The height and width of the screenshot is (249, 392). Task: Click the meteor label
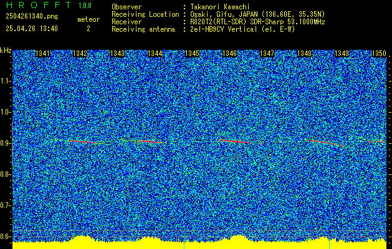click(88, 19)
